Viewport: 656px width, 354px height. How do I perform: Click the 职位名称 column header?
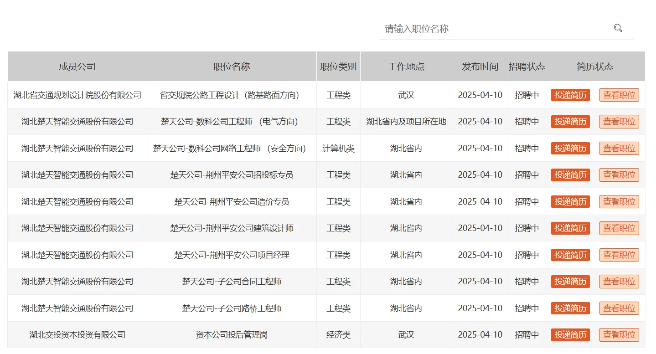pos(232,67)
